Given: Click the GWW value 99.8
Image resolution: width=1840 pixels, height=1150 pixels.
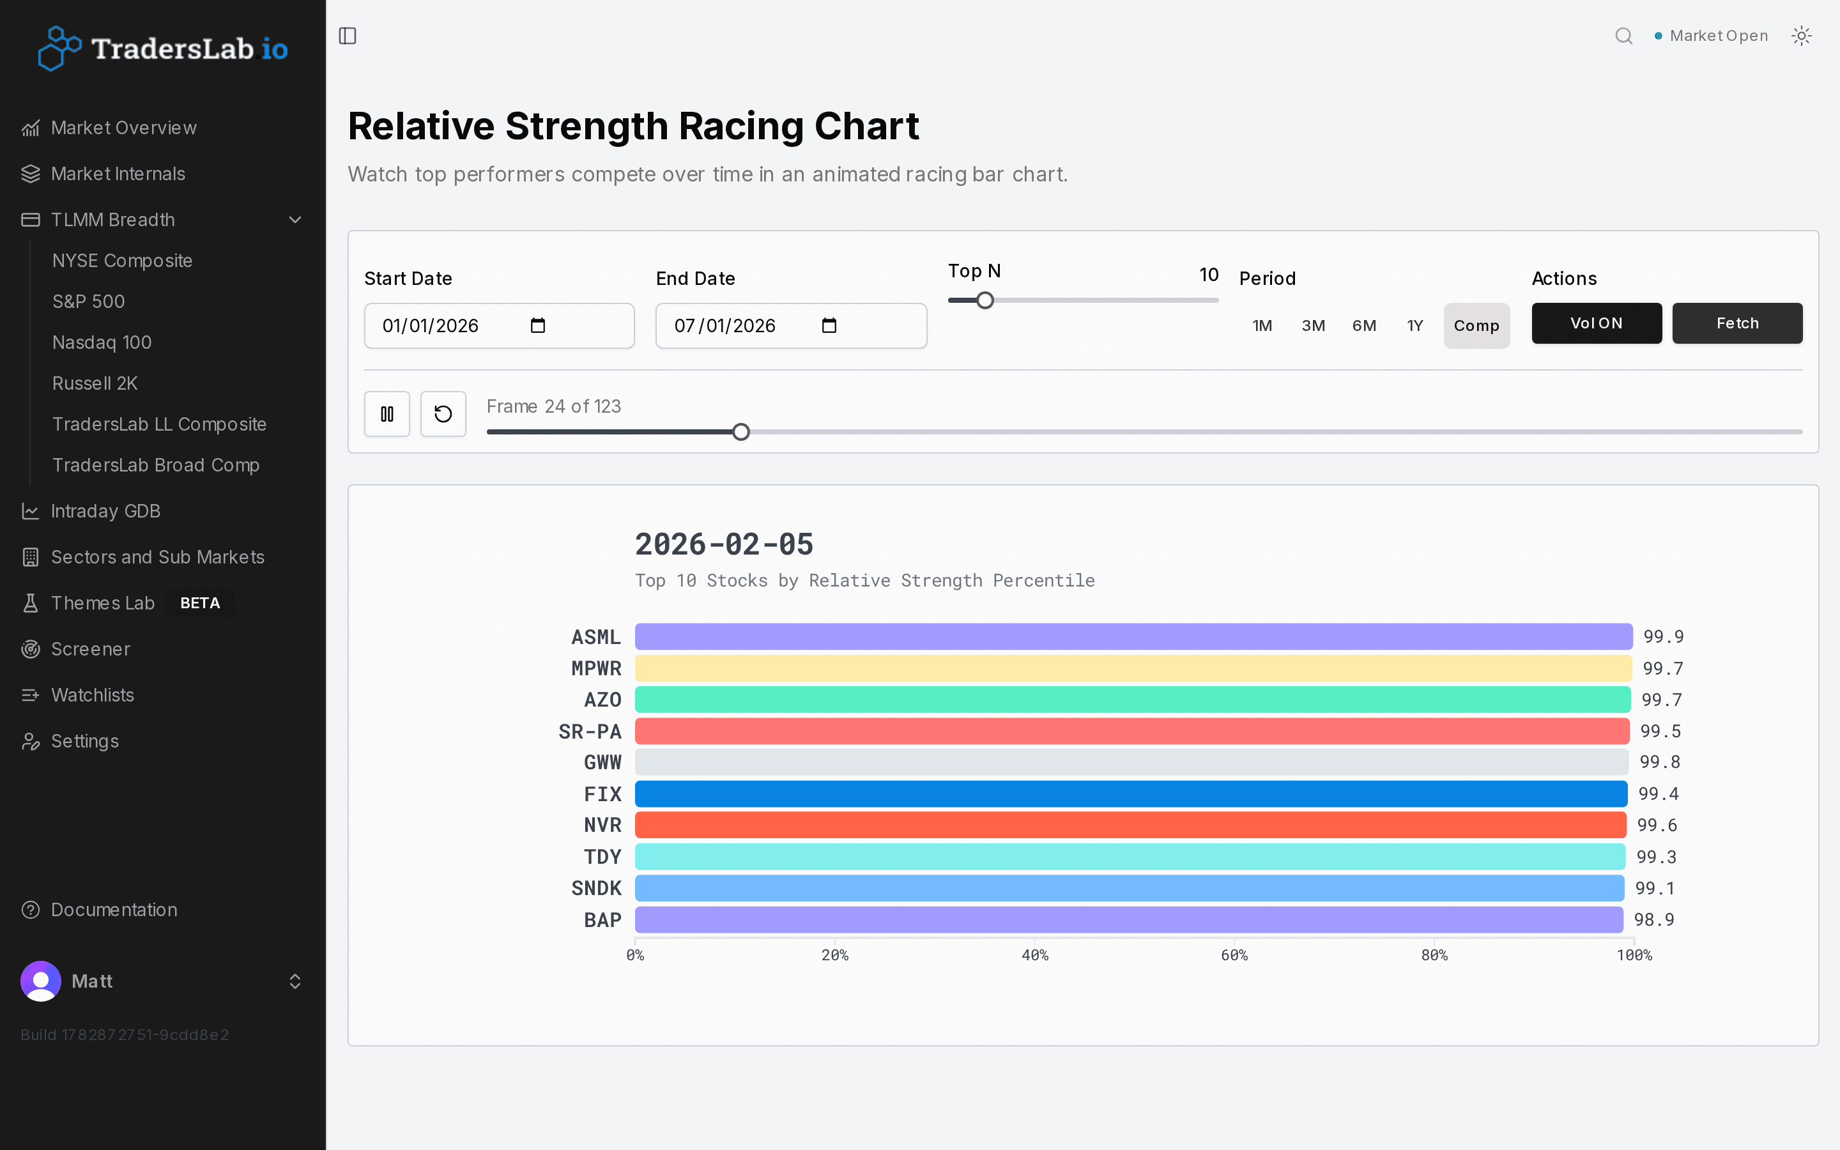Looking at the screenshot, I should click(1660, 762).
